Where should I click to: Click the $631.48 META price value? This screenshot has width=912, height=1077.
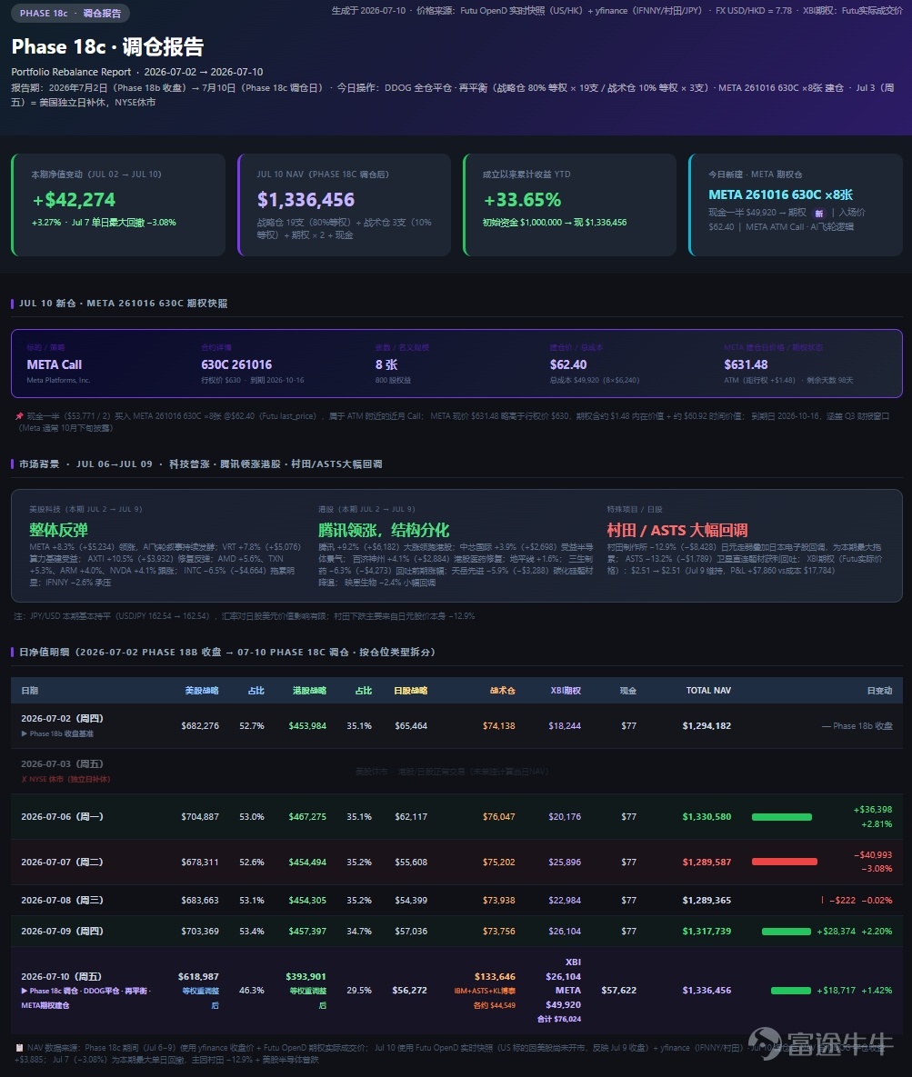point(746,364)
